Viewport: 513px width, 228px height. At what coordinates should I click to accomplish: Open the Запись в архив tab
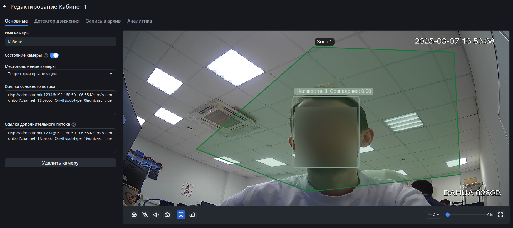103,21
